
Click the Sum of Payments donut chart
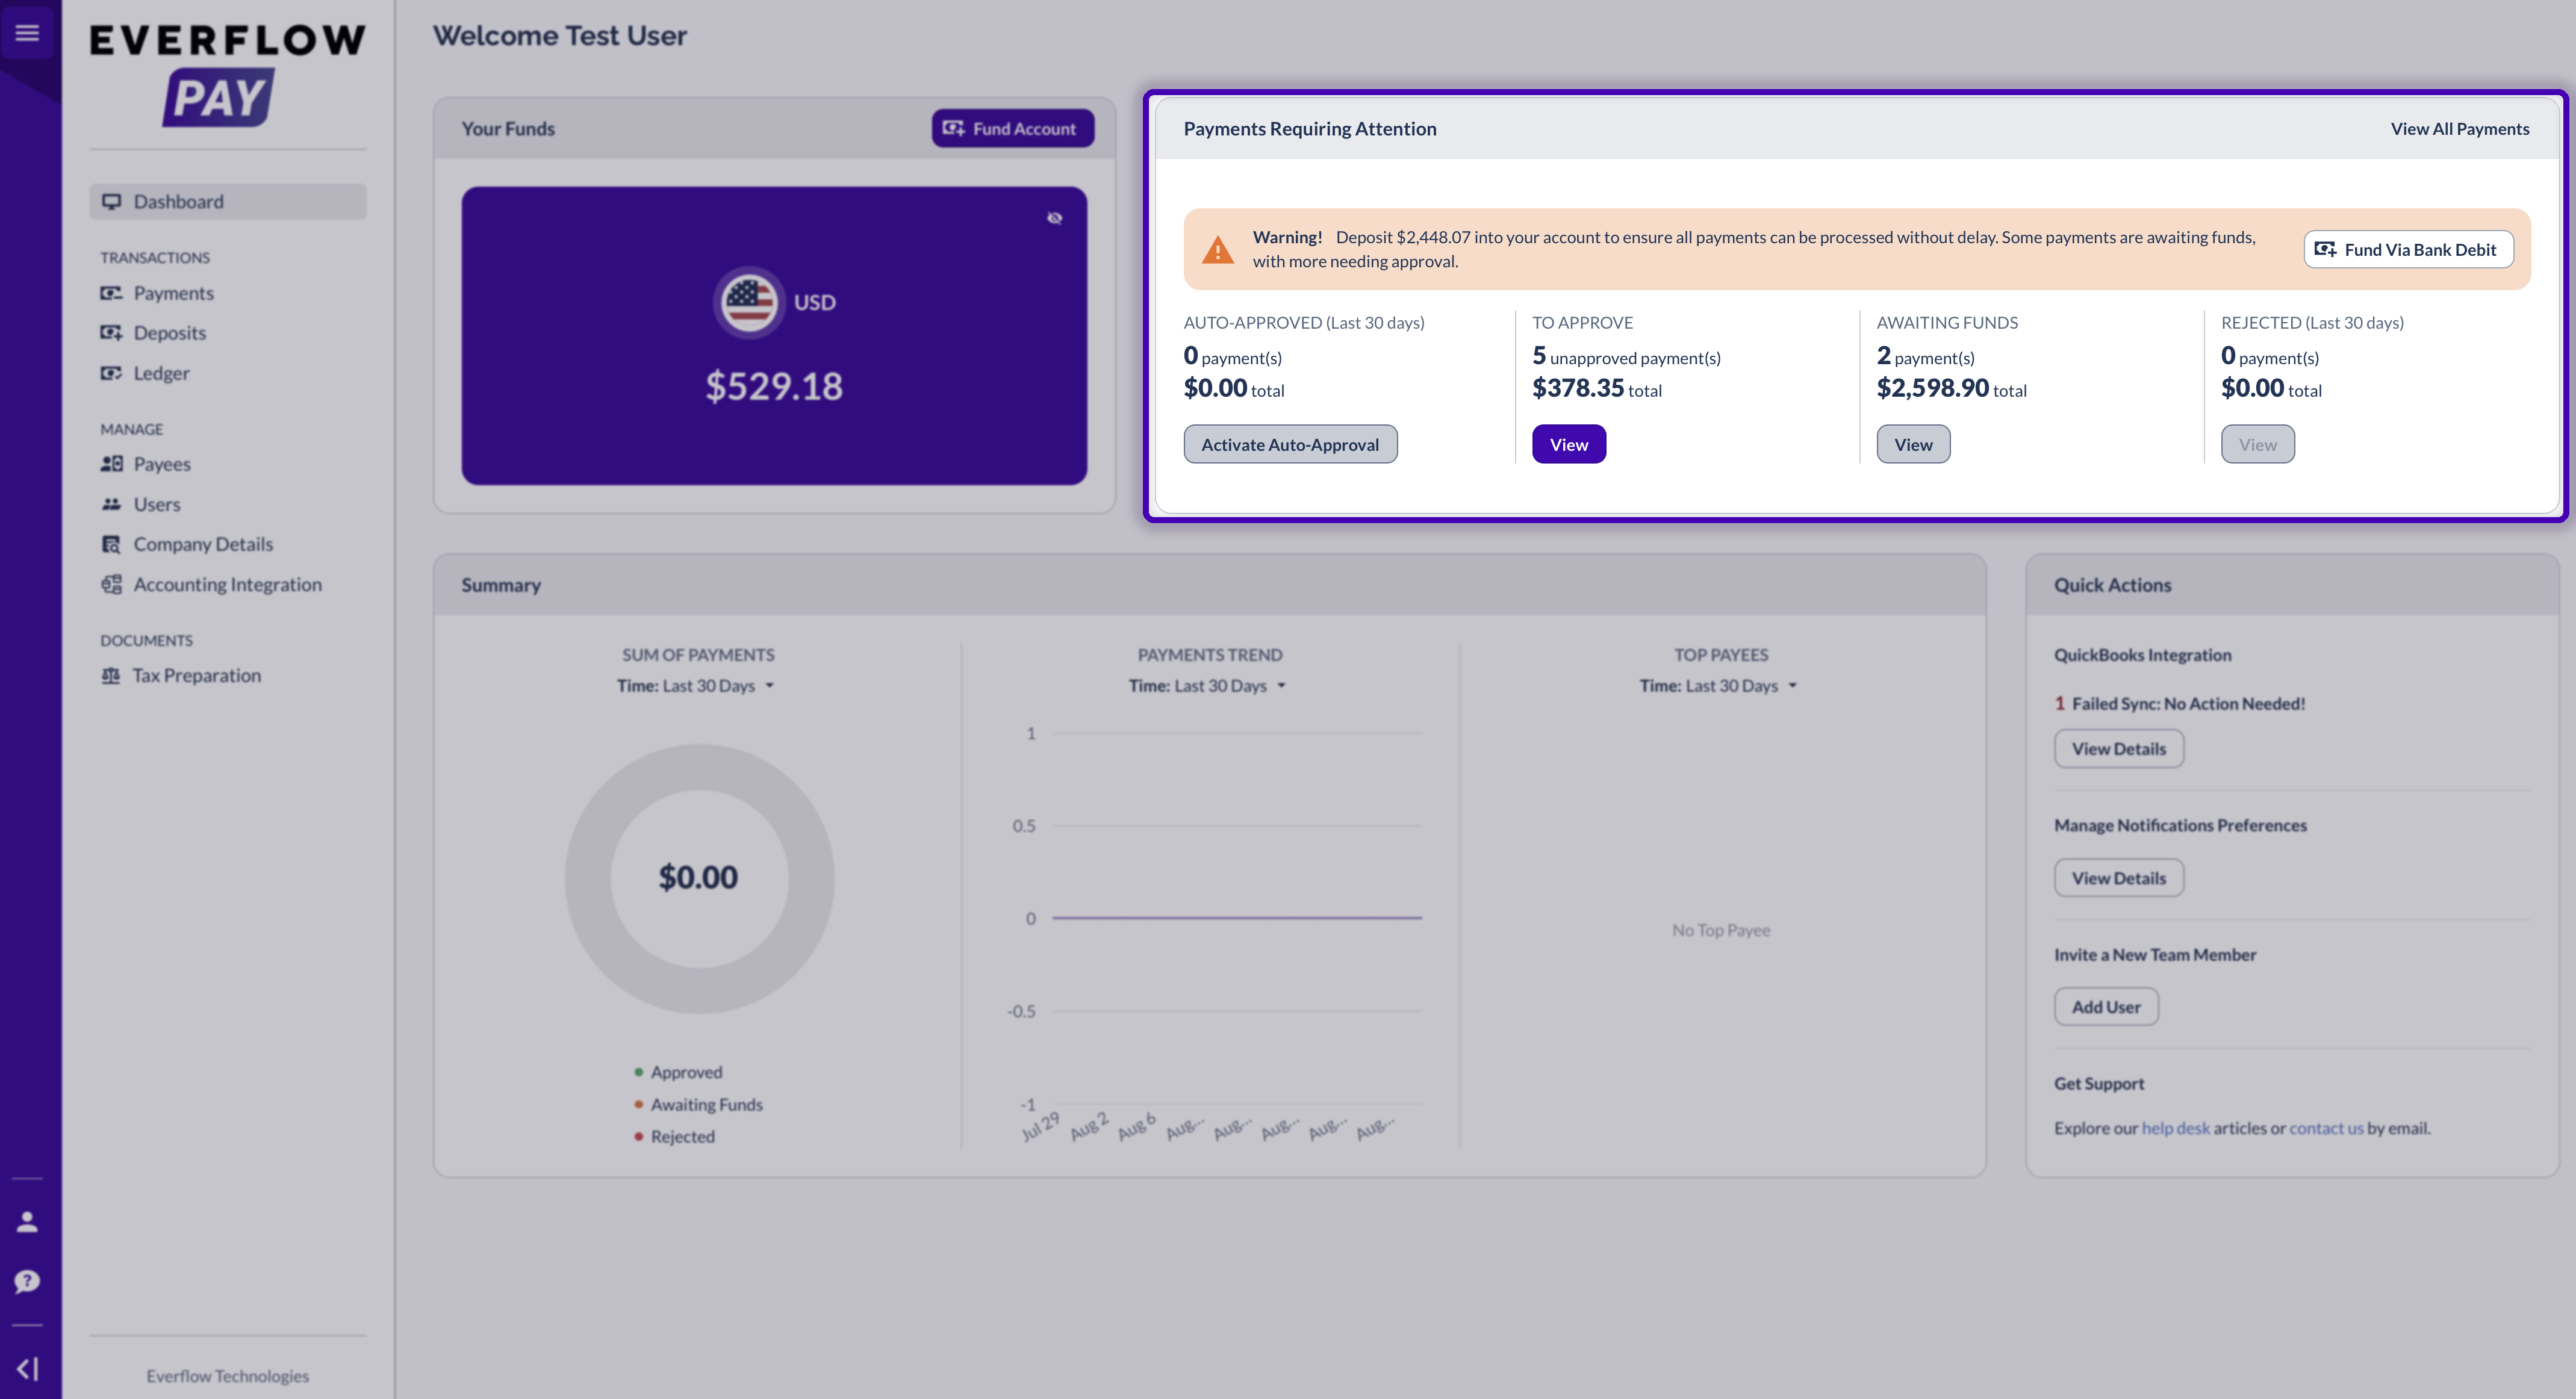click(x=699, y=878)
